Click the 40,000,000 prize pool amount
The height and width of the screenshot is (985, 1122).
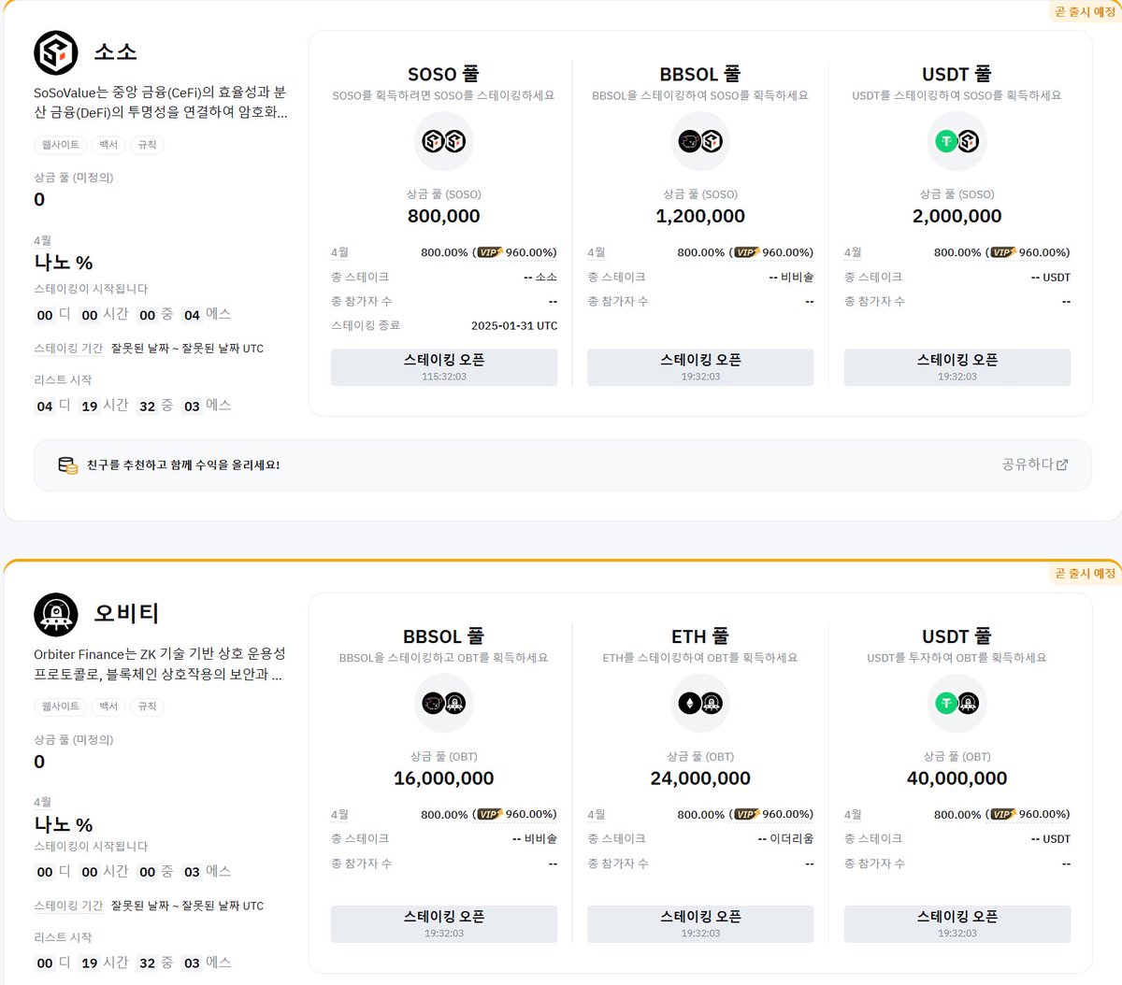click(957, 778)
